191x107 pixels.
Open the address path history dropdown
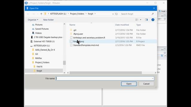pyautogui.click(x=113, y=14)
